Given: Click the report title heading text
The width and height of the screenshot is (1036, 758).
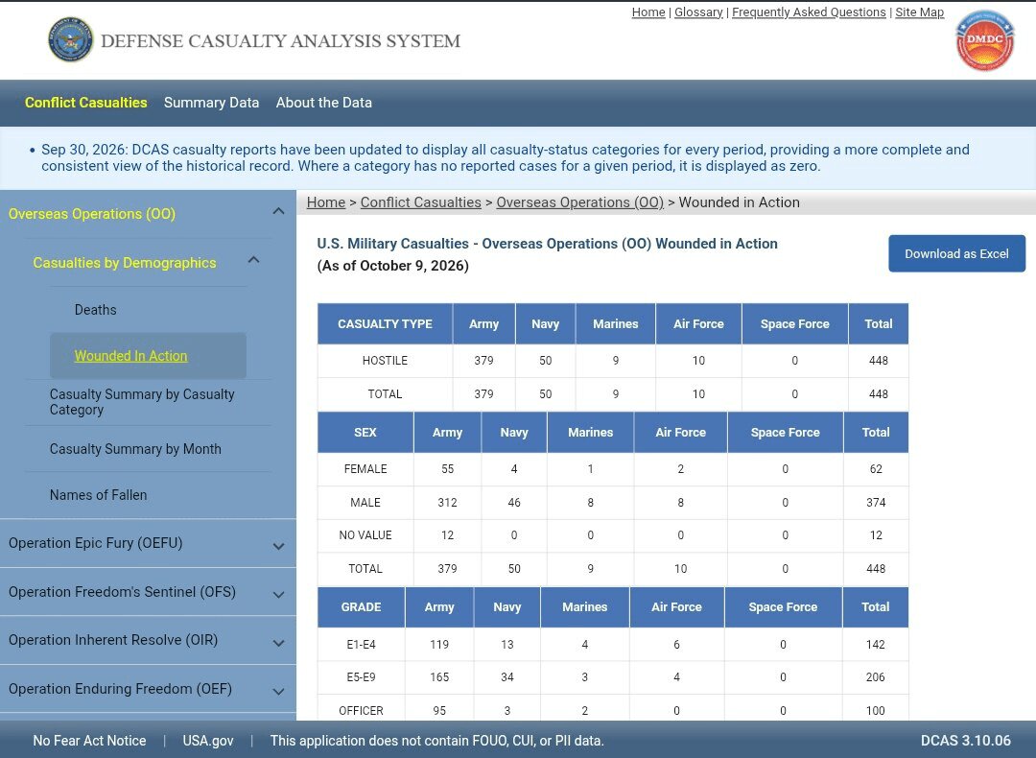Looking at the screenshot, I should pyautogui.click(x=547, y=243).
